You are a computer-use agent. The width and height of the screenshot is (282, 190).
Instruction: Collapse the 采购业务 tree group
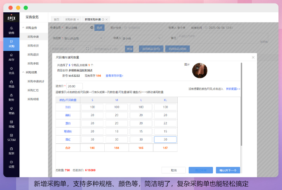[x=23, y=28]
